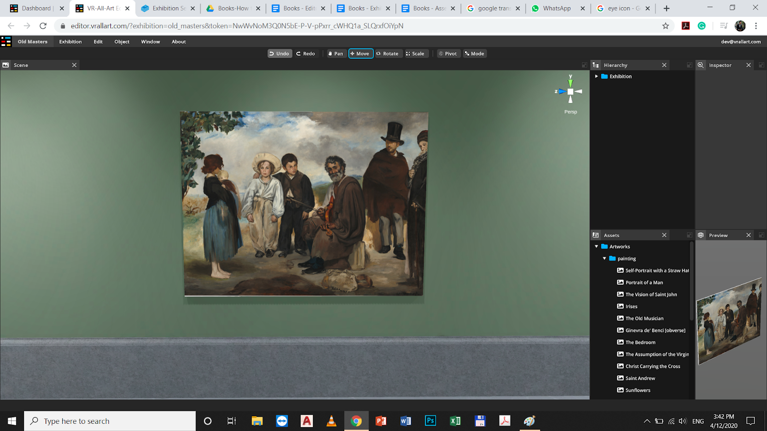Screen dimensions: 767x431
Task: Toggle the Pivot option
Action: tap(448, 54)
